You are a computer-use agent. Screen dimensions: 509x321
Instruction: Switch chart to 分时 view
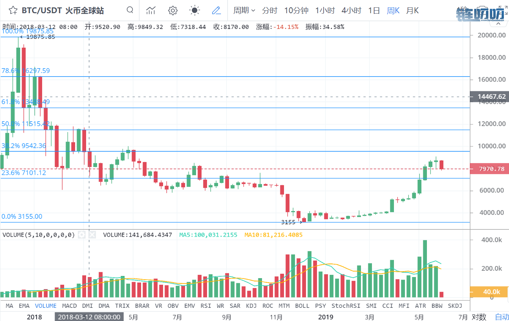(x=270, y=10)
